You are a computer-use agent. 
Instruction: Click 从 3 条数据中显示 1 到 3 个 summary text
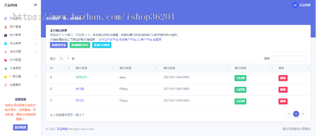point(67,115)
